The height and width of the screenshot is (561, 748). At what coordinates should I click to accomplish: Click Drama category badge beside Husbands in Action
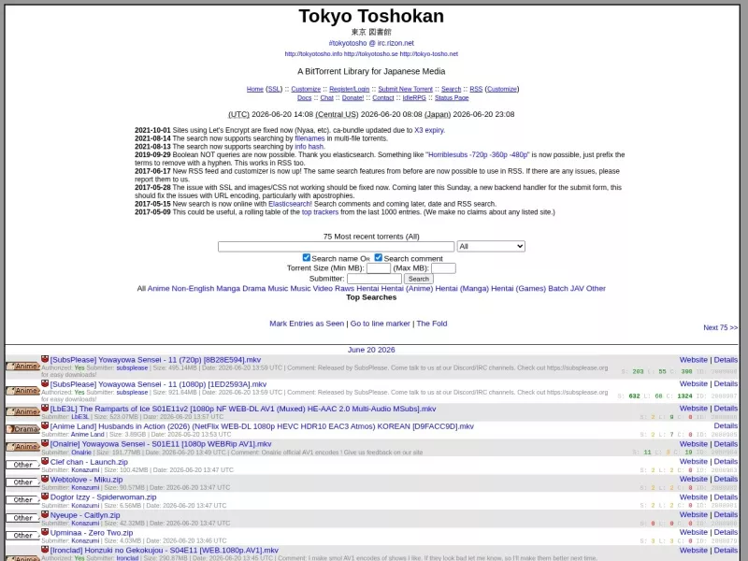[x=22, y=429]
